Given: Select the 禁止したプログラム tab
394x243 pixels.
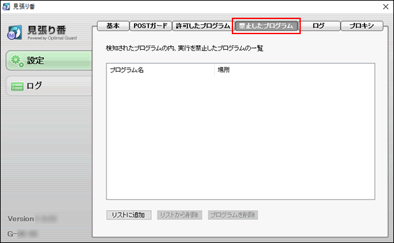Looking at the screenshot, I should pos(266,26).
